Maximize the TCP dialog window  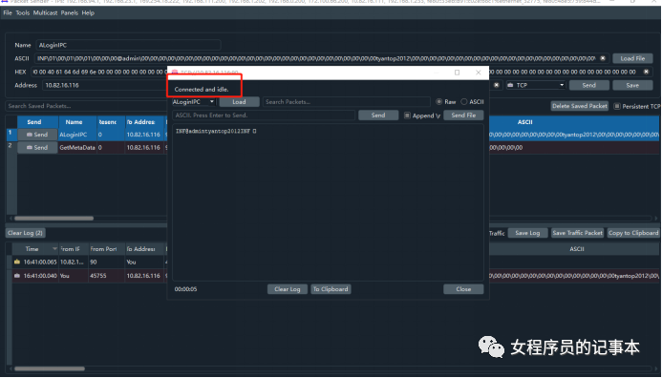click(457, 73)
